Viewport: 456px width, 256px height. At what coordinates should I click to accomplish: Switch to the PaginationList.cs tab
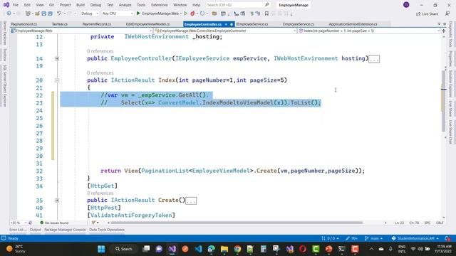coord(24,24)
